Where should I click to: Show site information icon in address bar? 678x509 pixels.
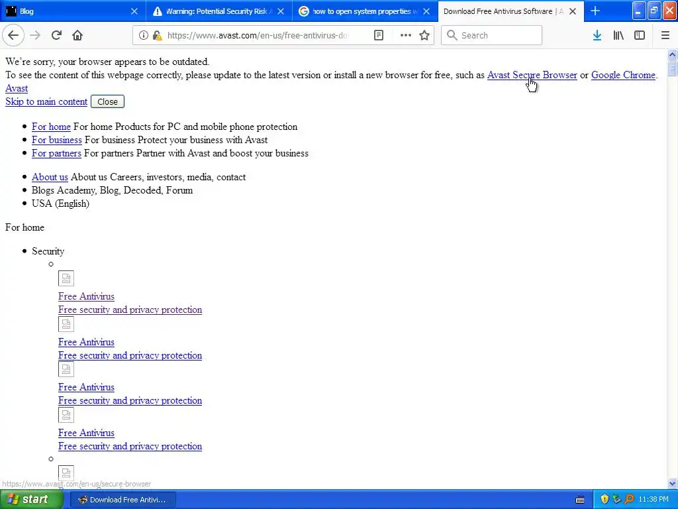(144, 36)
